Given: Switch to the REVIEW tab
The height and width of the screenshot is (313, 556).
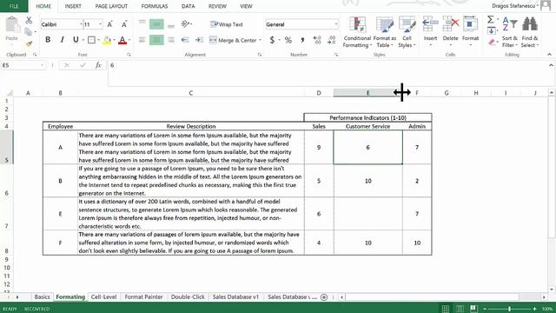Looking at the screenshot, I should click(217, 6).
